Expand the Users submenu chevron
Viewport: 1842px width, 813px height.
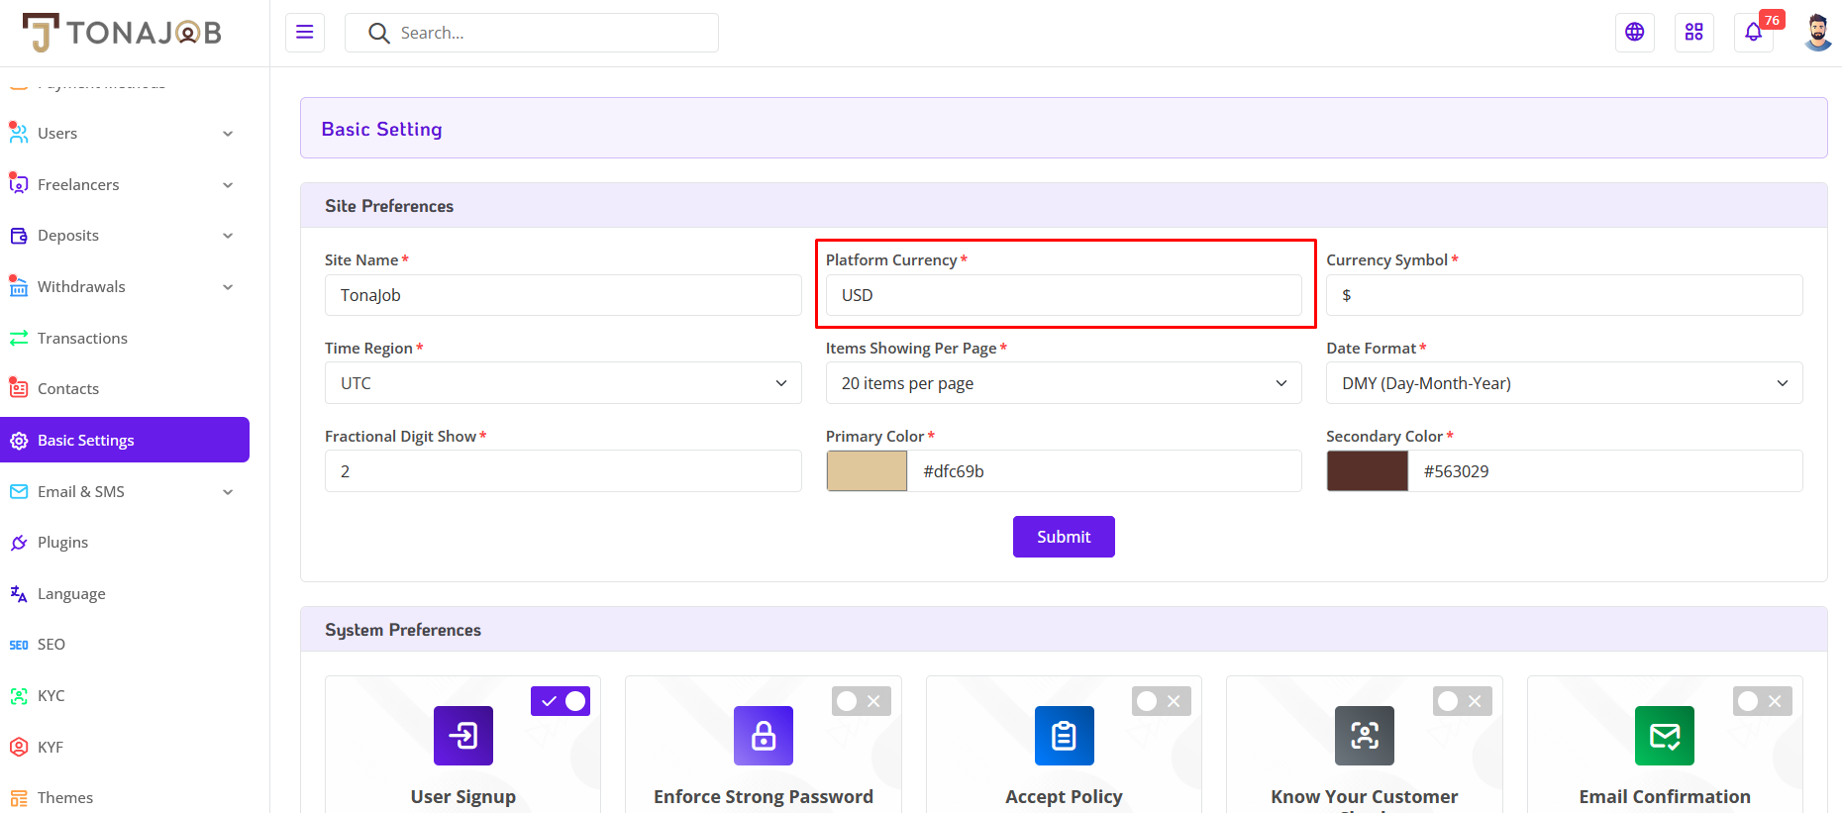click(228, 134)
